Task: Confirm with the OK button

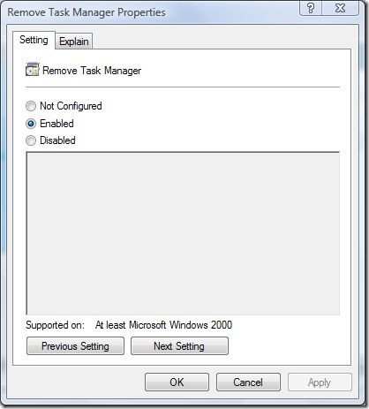Action: [177, 382]
